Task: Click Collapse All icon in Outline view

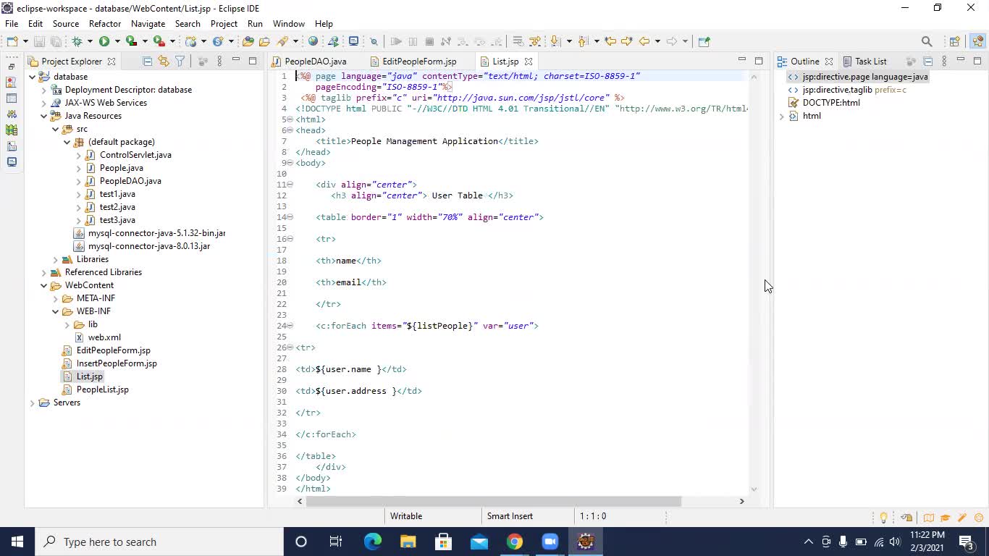Action: click(x=927, y=62)
